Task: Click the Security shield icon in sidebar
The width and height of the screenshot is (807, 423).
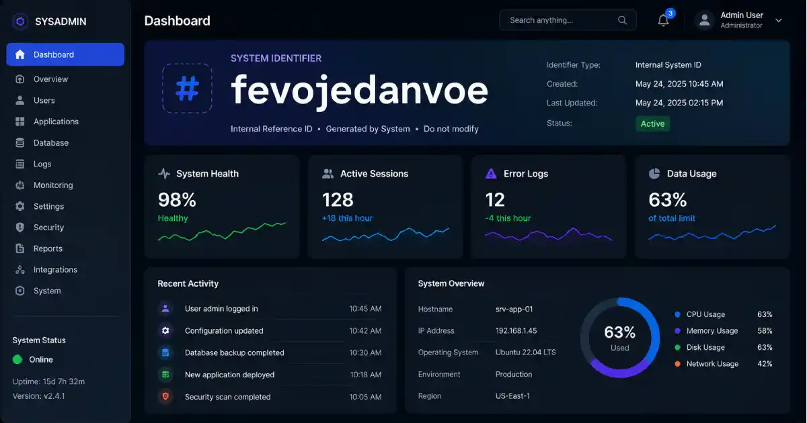Action: (20, 228)
